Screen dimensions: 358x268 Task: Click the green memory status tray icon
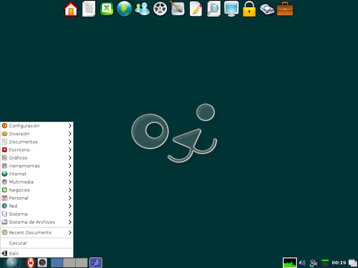pyautogui.click(x=325, y=263)
